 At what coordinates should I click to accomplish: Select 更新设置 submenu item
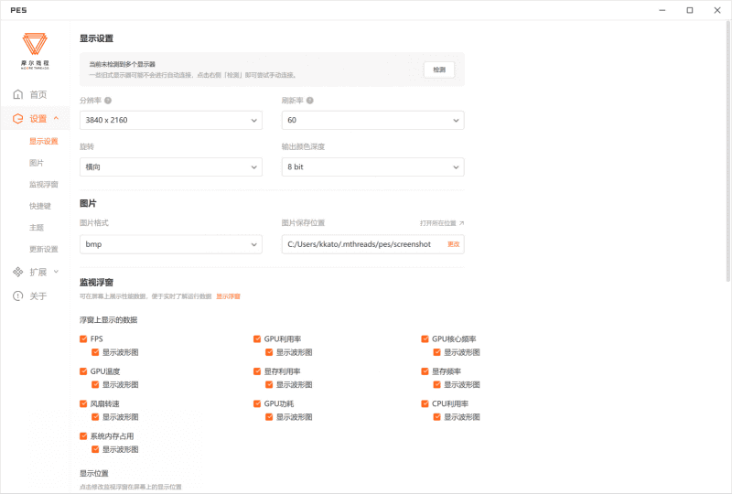click(43, 249)
